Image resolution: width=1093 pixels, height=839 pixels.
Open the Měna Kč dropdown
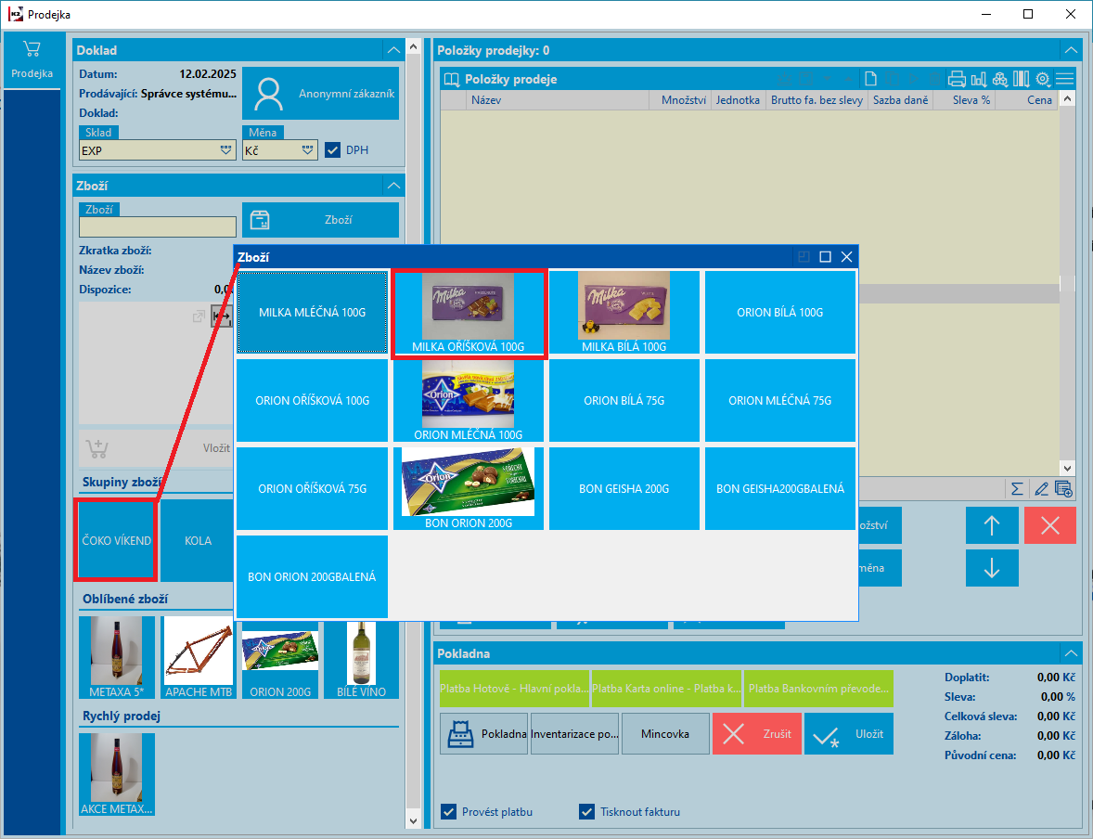(x=307, y=150)
